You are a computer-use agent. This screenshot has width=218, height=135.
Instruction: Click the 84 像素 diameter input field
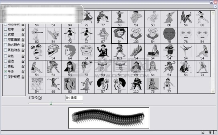(74, 98)
